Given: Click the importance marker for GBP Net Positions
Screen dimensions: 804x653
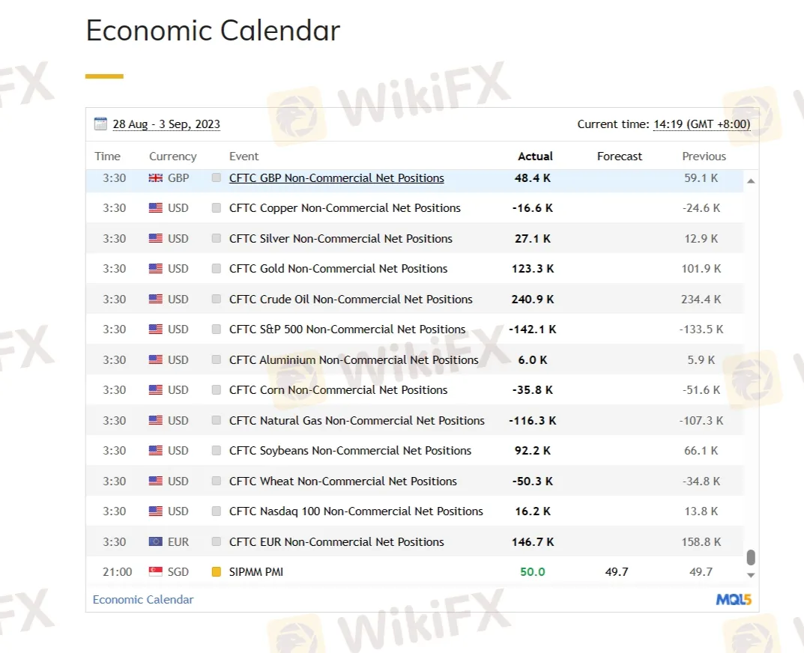Looking at the screenshot, I should click(217, 178).
